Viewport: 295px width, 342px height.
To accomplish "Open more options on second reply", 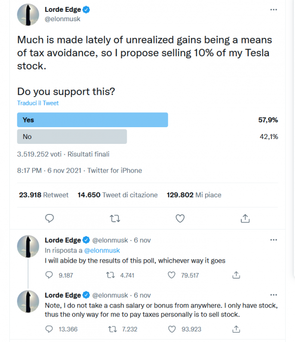I will (x=273, y=295).
